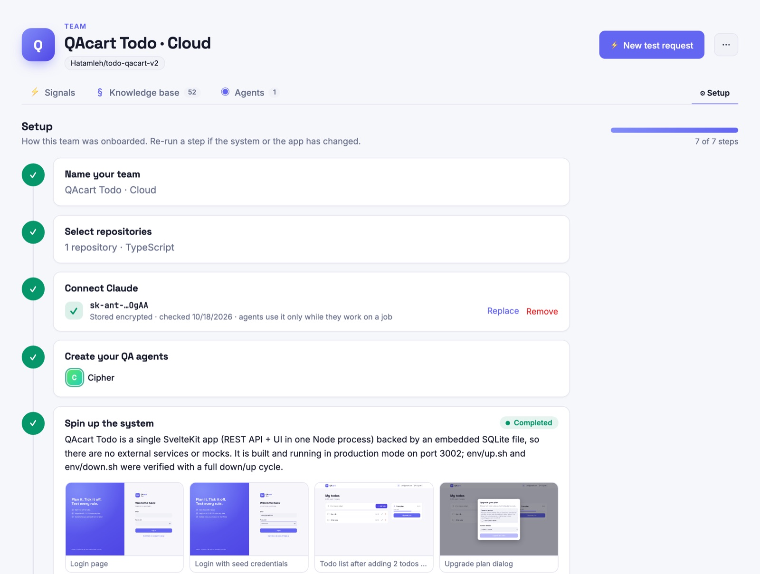Click the Replace link for the API key
Viewport: 760px width, 574px height.
[x=503, y=311]
